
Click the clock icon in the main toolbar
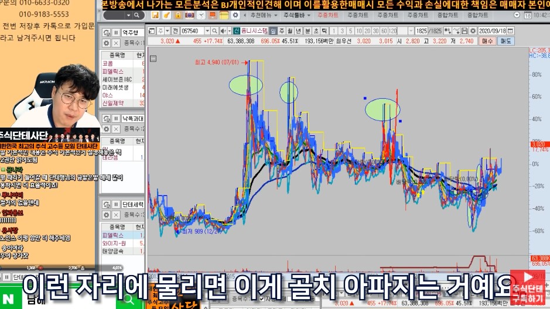pos(201,15)
